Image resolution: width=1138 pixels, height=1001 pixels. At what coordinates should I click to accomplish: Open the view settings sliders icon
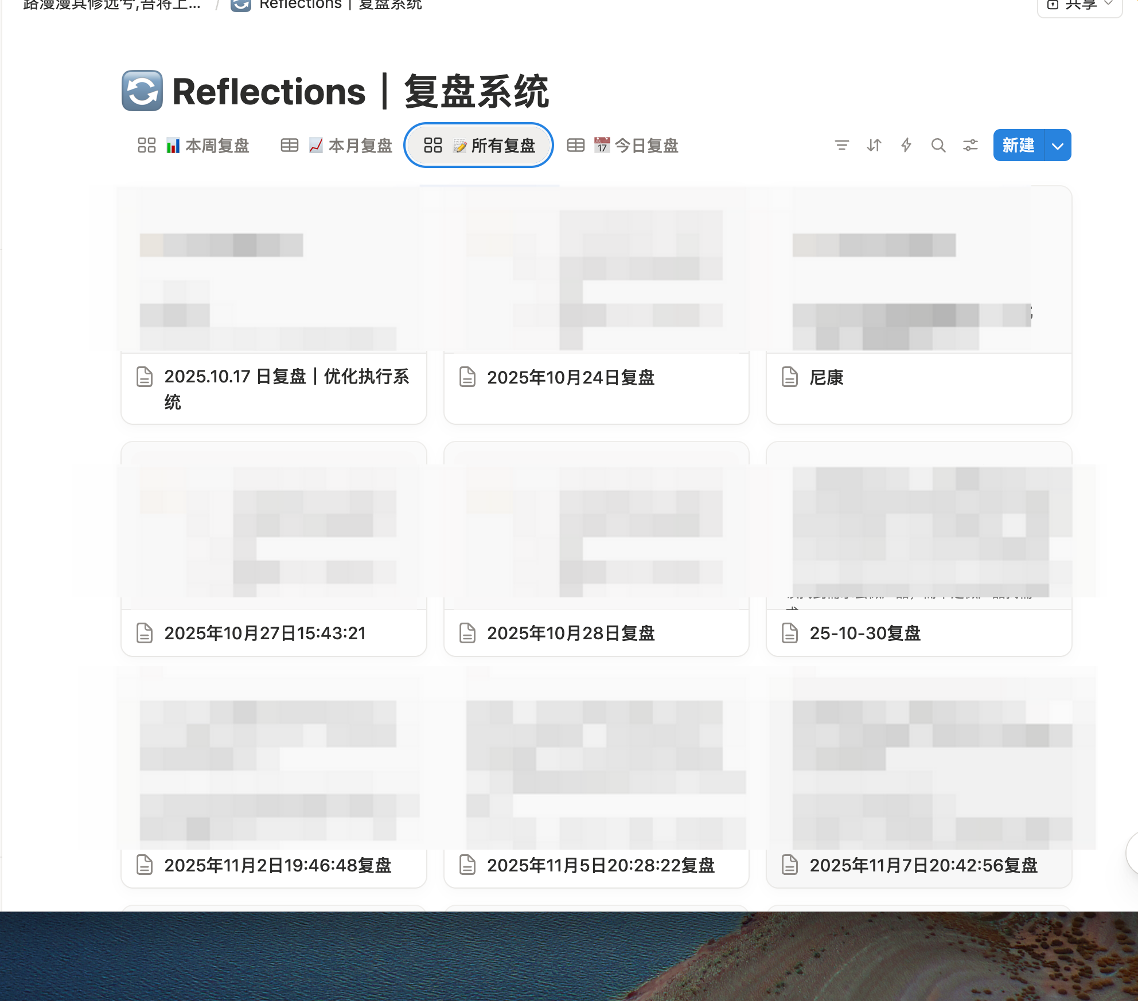[971, 146]
